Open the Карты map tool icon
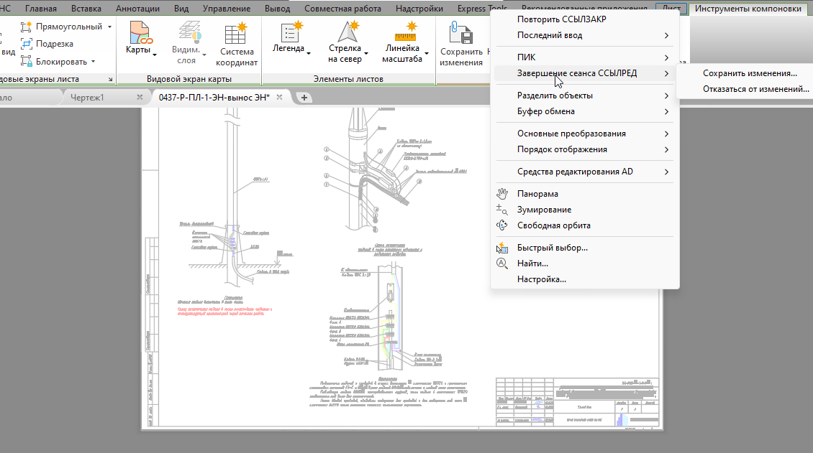 click(x=138, y=32)
